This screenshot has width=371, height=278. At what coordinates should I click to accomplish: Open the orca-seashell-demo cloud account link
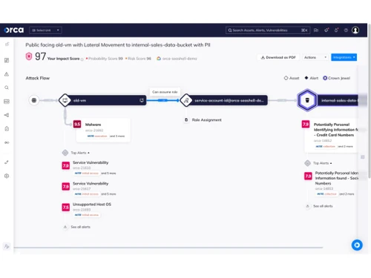coord(177,59)
